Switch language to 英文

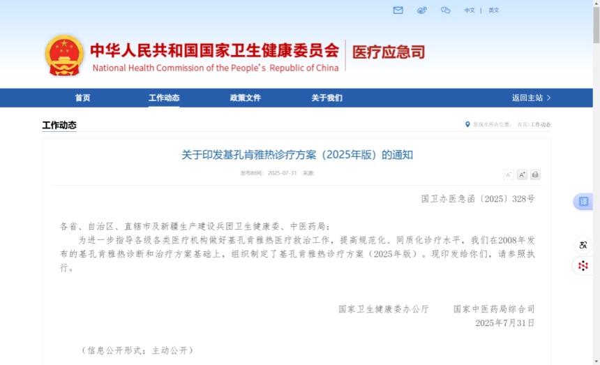(493, 10)
